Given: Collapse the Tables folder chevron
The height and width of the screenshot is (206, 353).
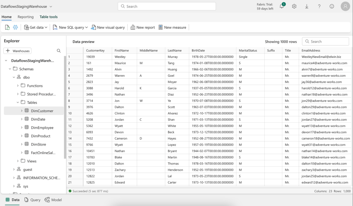Looking at the screenshot, I should click(18, 102).
